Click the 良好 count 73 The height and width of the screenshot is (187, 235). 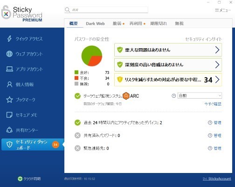point(107,72)
